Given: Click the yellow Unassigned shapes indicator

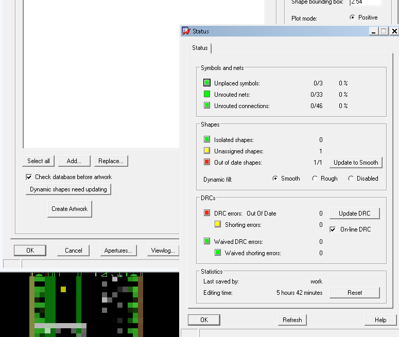Looking at the screenshot, I should [207, 151].
